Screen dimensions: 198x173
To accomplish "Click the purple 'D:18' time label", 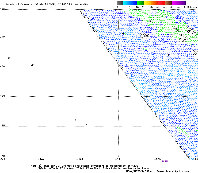I will pos(165,162).
